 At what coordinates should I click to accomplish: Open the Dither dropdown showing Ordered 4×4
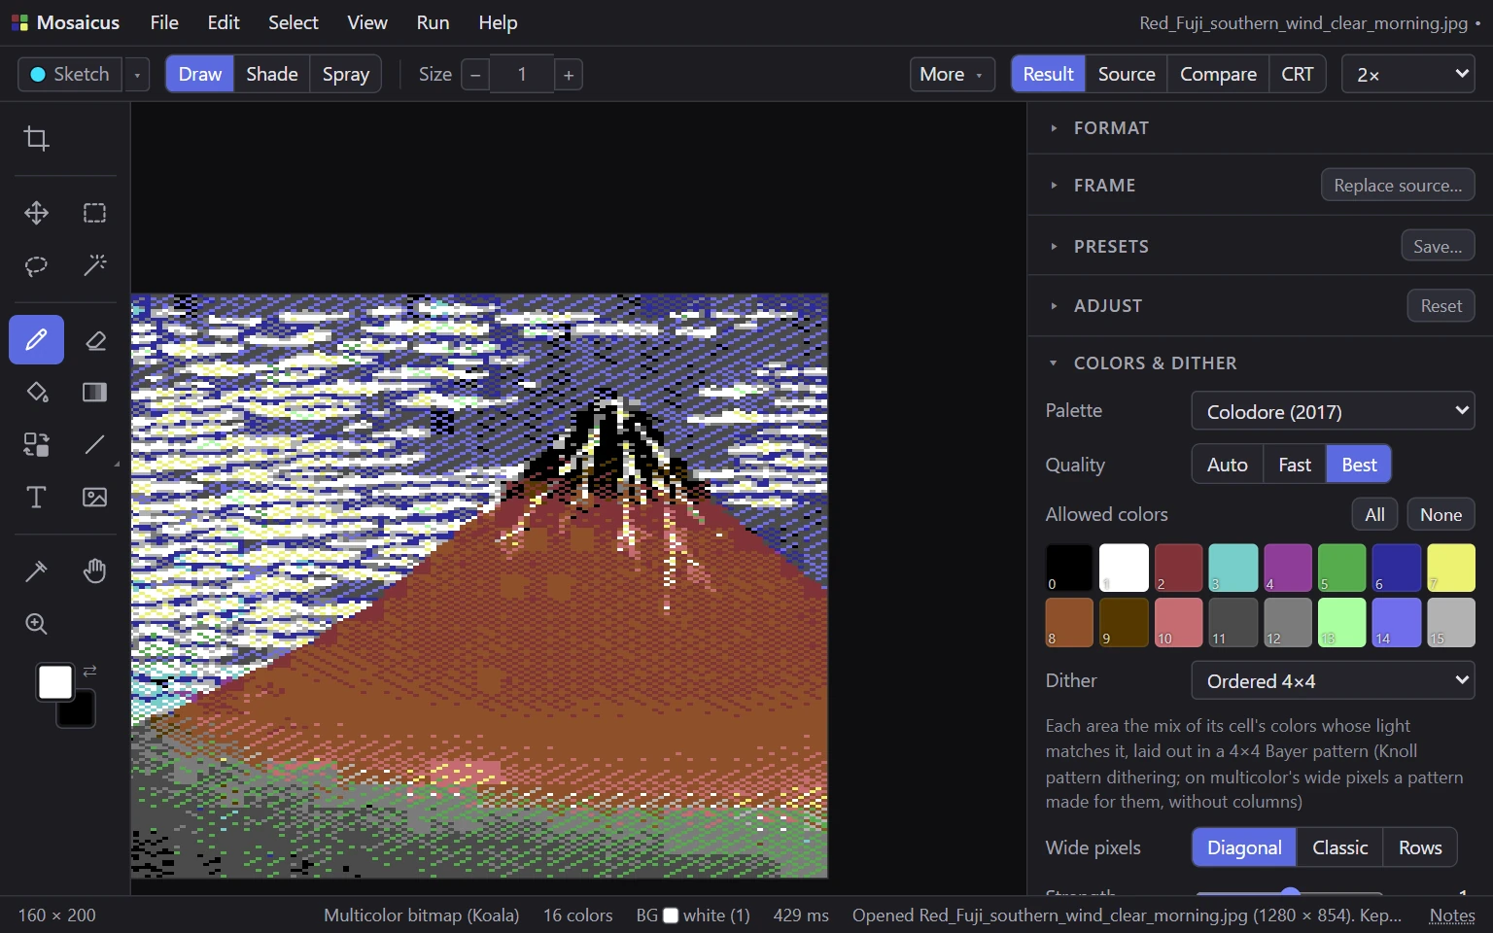click(x=1333, y=680)
